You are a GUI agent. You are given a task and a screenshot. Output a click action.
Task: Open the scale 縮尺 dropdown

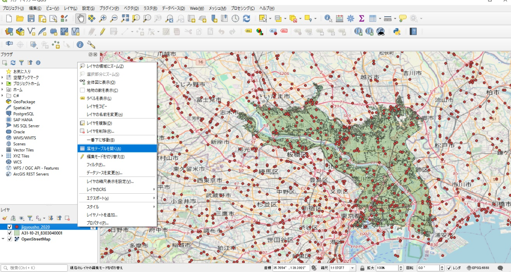click(x=352, y=268)
